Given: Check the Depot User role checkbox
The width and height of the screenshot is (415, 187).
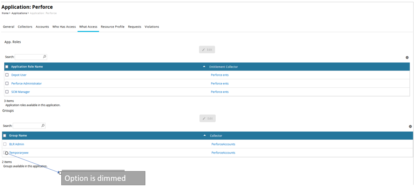Looking at the screenshot, I should [x=7, y=75].
